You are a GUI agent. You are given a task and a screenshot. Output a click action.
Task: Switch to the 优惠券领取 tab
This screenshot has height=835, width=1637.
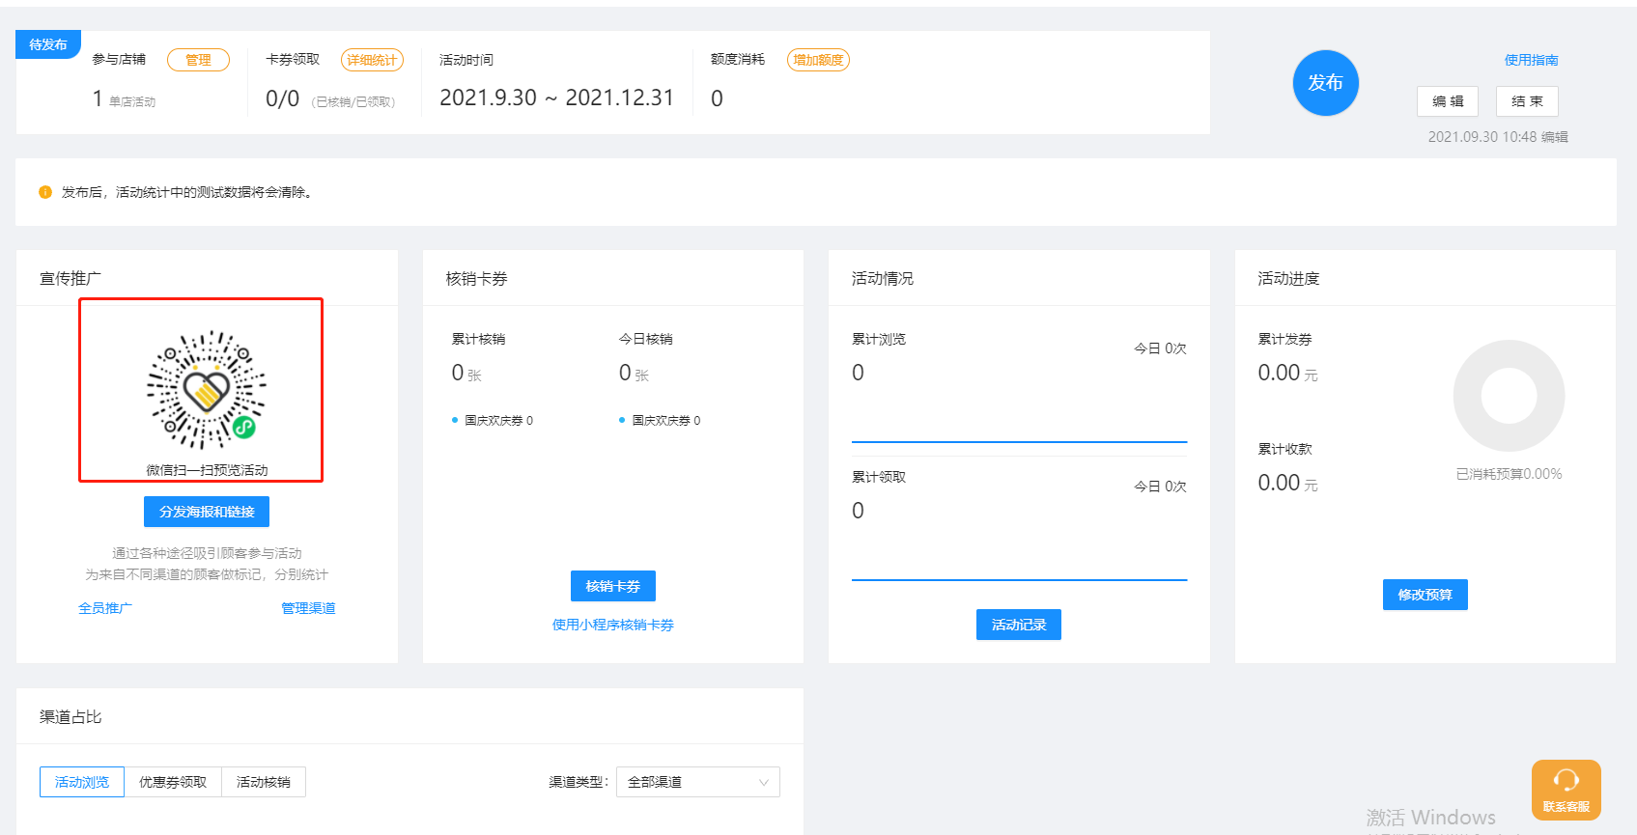click(173, 782)
